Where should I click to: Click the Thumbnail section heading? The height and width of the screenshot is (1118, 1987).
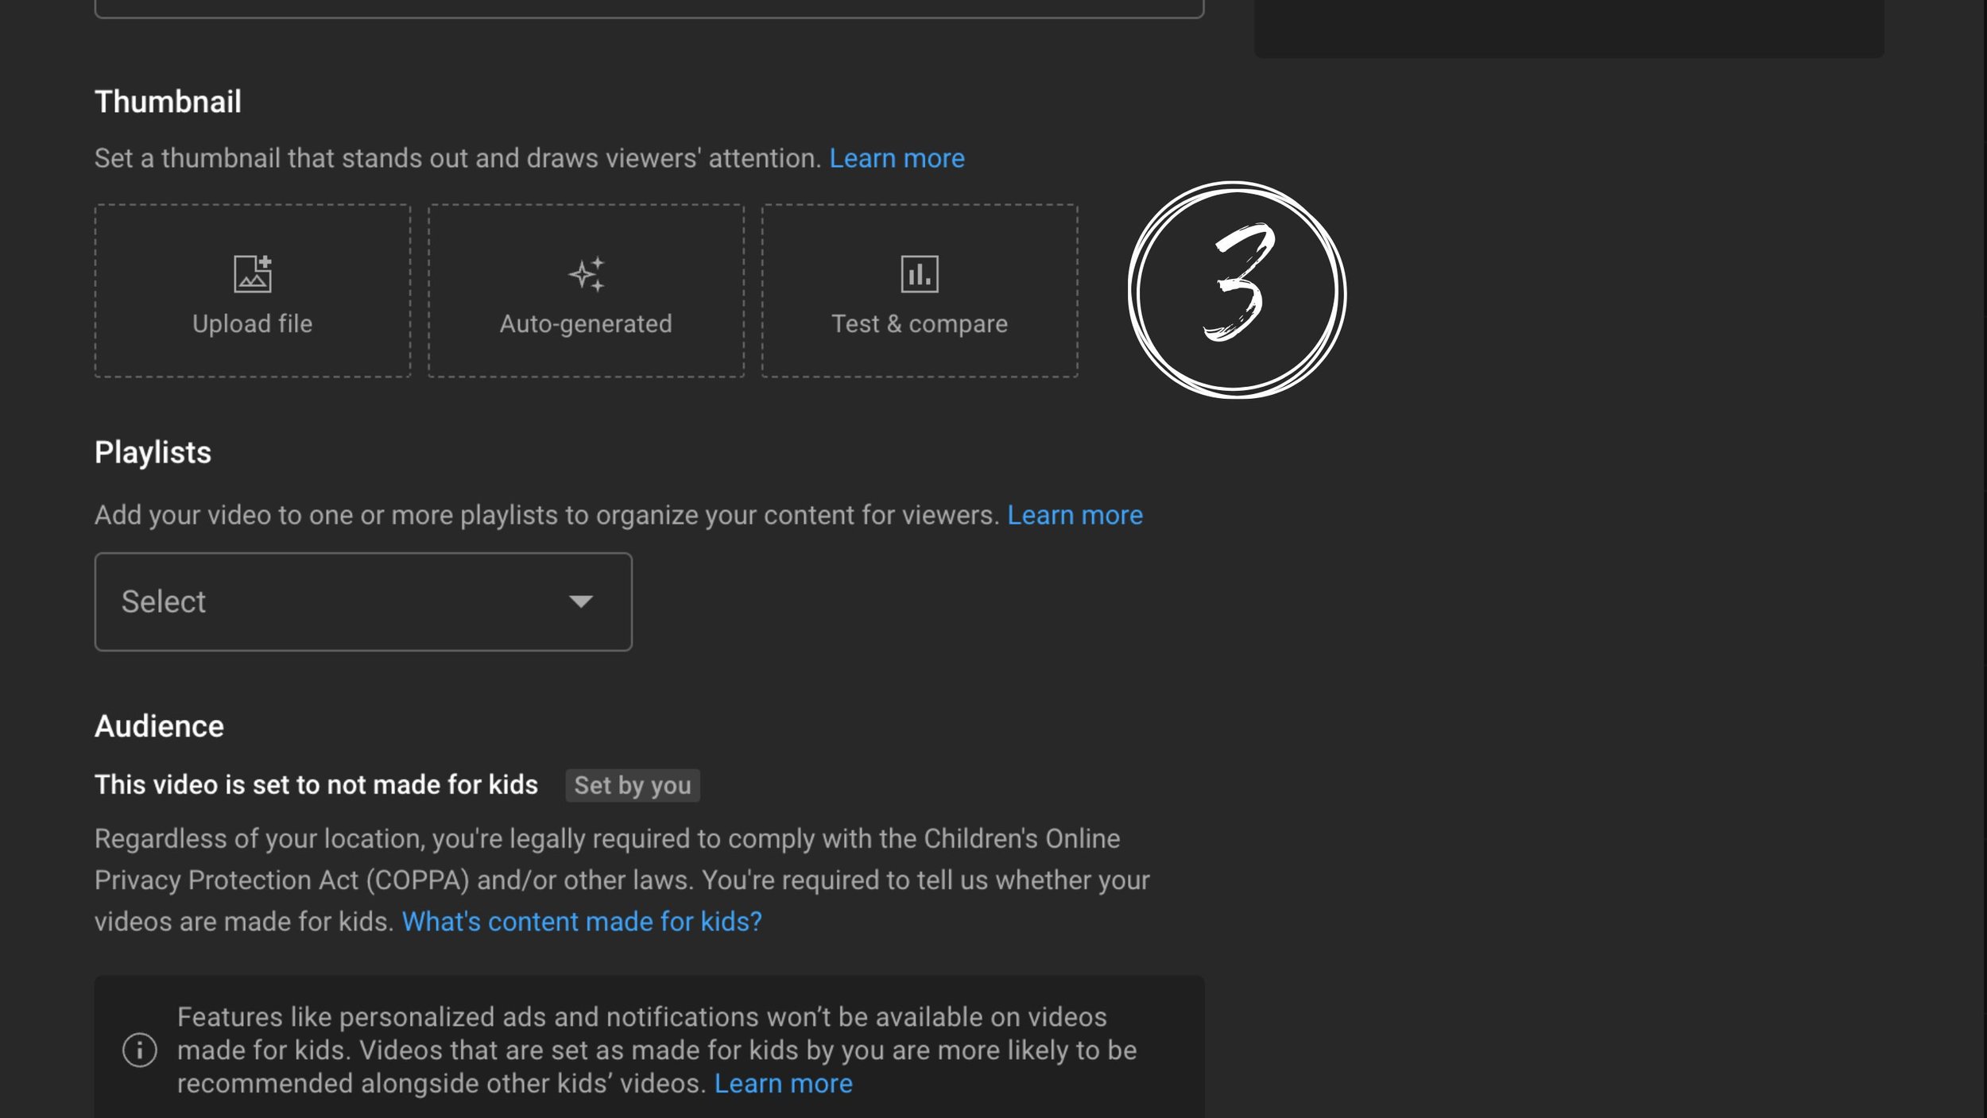click(x=168, y=103)
